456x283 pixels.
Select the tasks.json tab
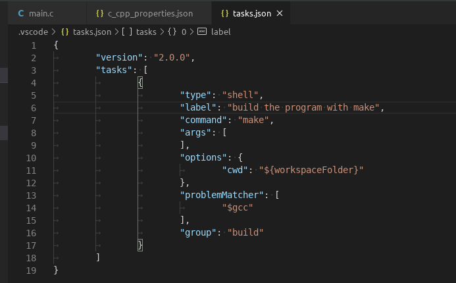coord(251,13)
